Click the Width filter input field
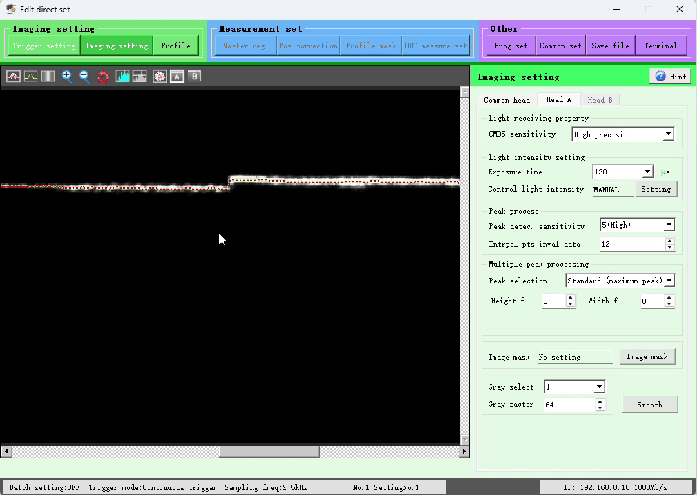The height and width of the screenshot is (495, 697). pyautogui.click(x=653, y=301)
